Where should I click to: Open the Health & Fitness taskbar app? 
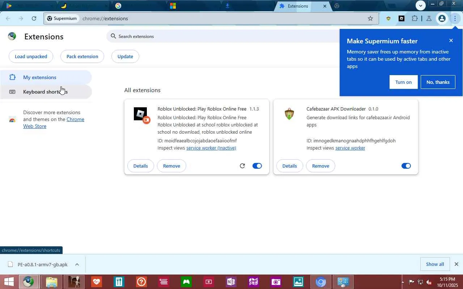click(96, 282)
